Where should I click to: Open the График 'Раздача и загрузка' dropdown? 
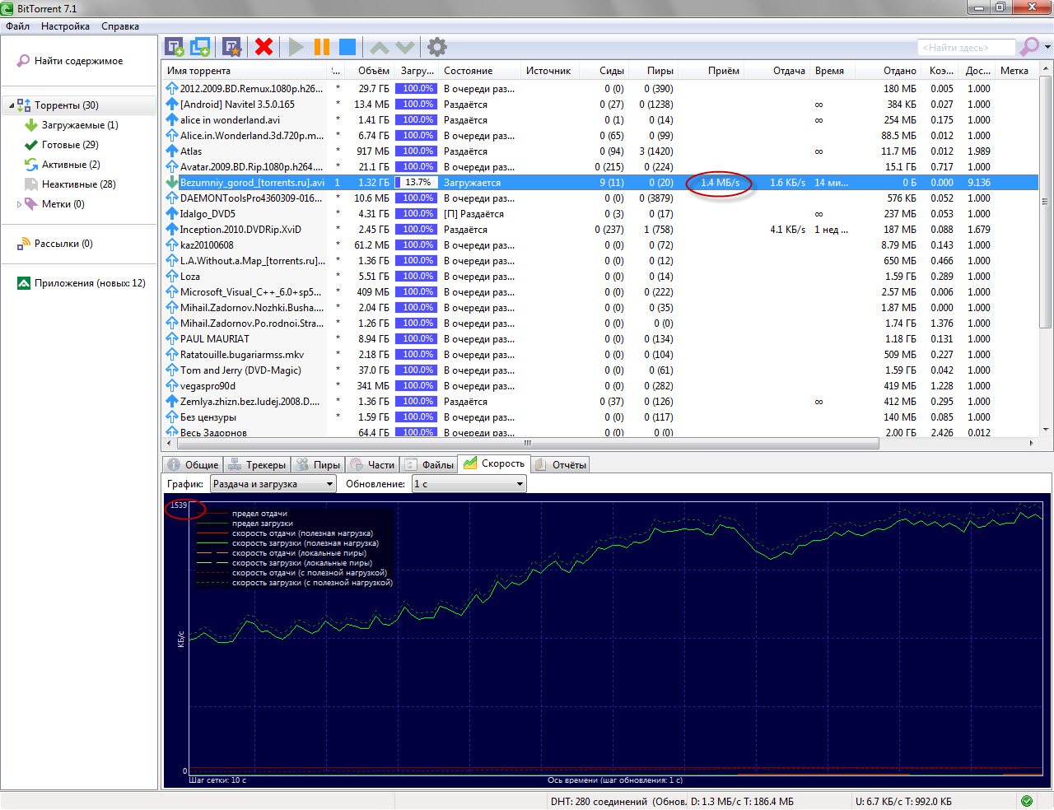[x=273, y=484]
